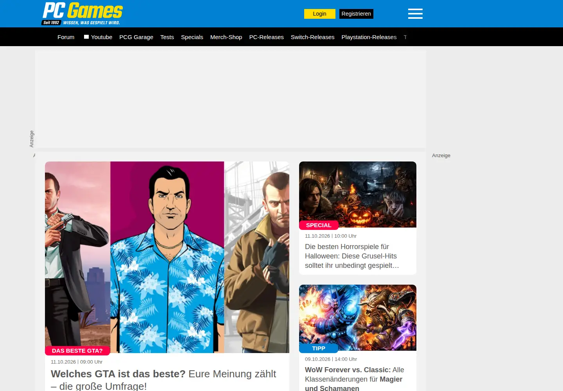Image resolution: width=563 pixels, height=391 pixels.
Task: Select Specials in navigation bar
Action: (x=192, y=37)
